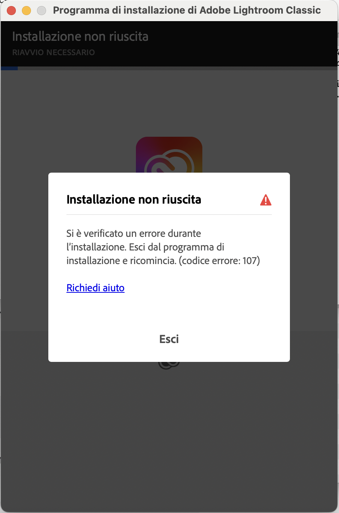Click the Esci button in the dialog
The width and height of the screenshot is (339, 513).
[169, 339]
